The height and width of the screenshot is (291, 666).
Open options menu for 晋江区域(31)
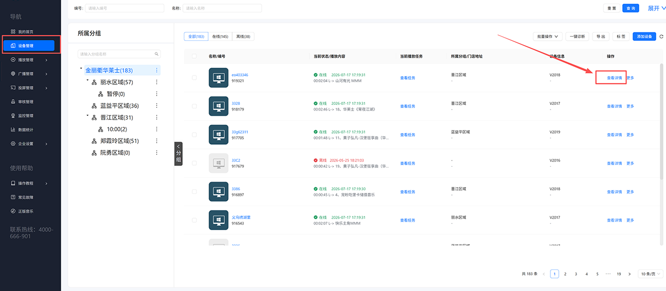(157, 117)
